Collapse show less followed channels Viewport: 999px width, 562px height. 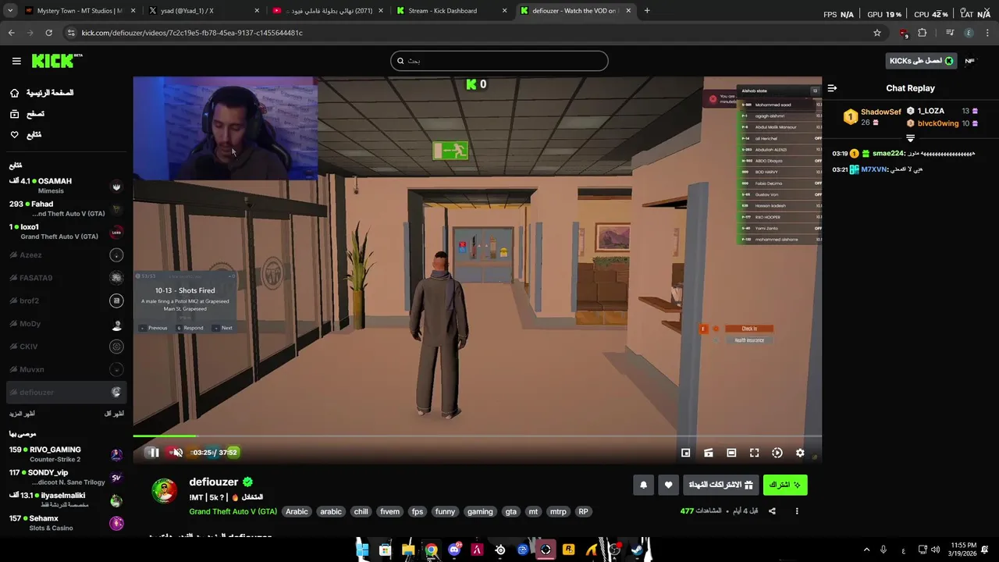(x=114, y=414)
